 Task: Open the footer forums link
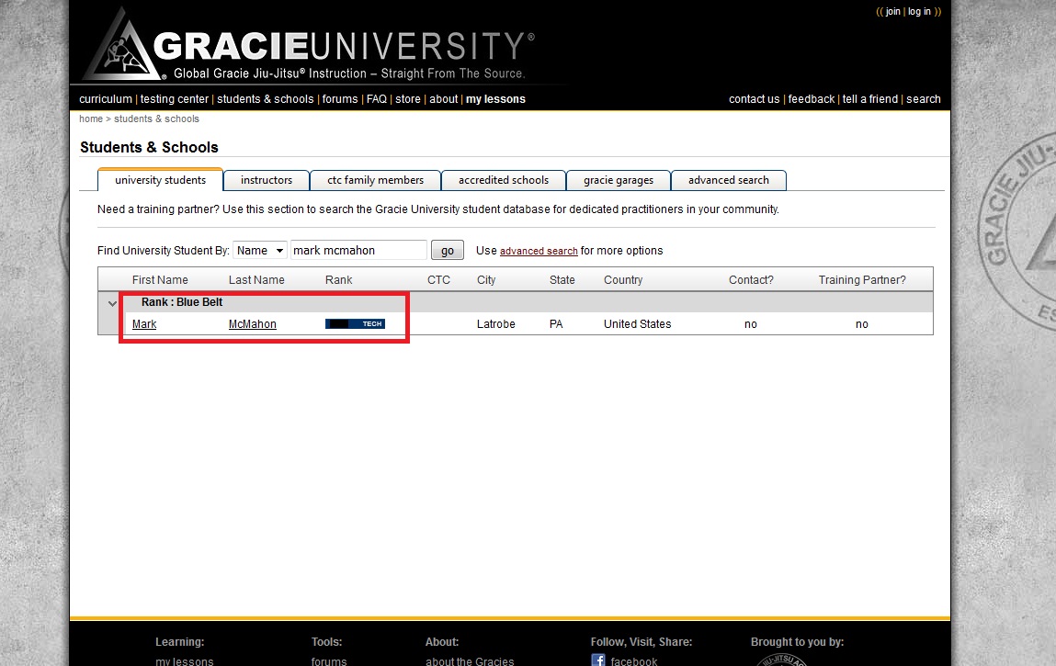click(x=329, y=661)
